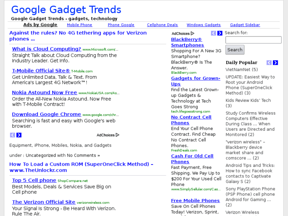This screenshot has height=216, width=288.
Task: Click next arrow beside the BlackBerry ad column's AdChoices
Action: pos(220,33)
